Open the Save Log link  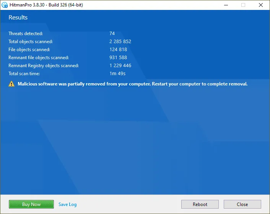[67, 204]
